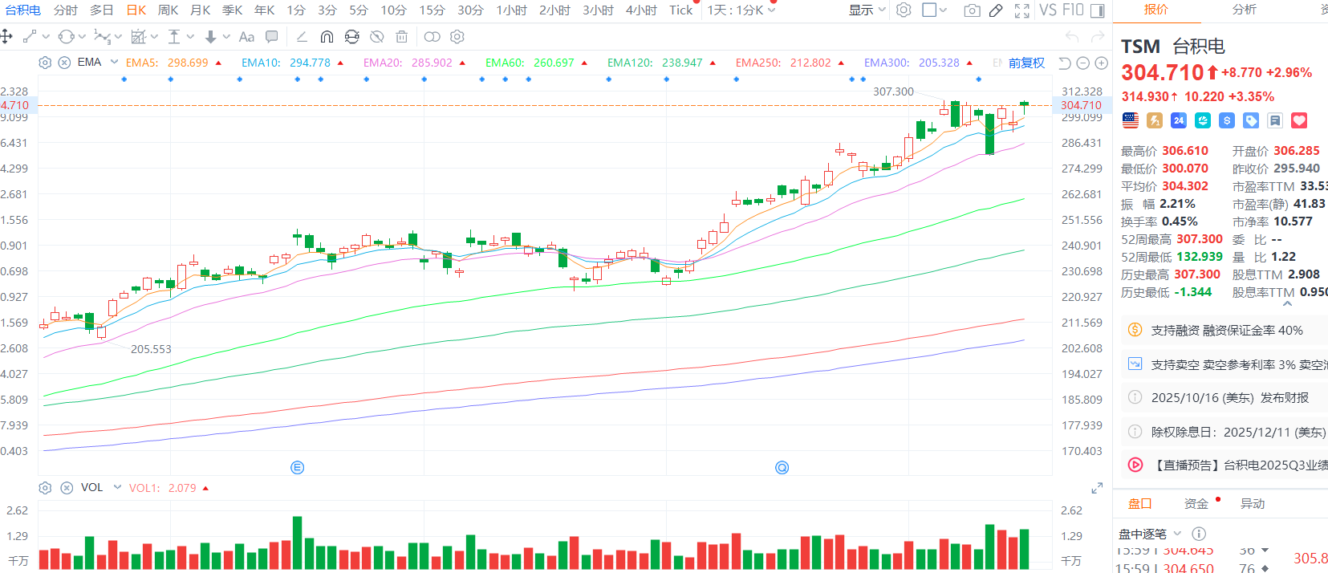Select the down arrow marker tool
The height and width of the screenshot is (573, 1328).
pos(210,36)
